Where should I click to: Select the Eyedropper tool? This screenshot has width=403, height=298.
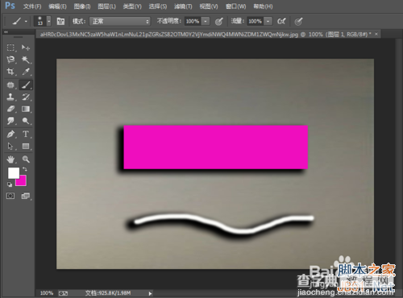pos(26,72)
